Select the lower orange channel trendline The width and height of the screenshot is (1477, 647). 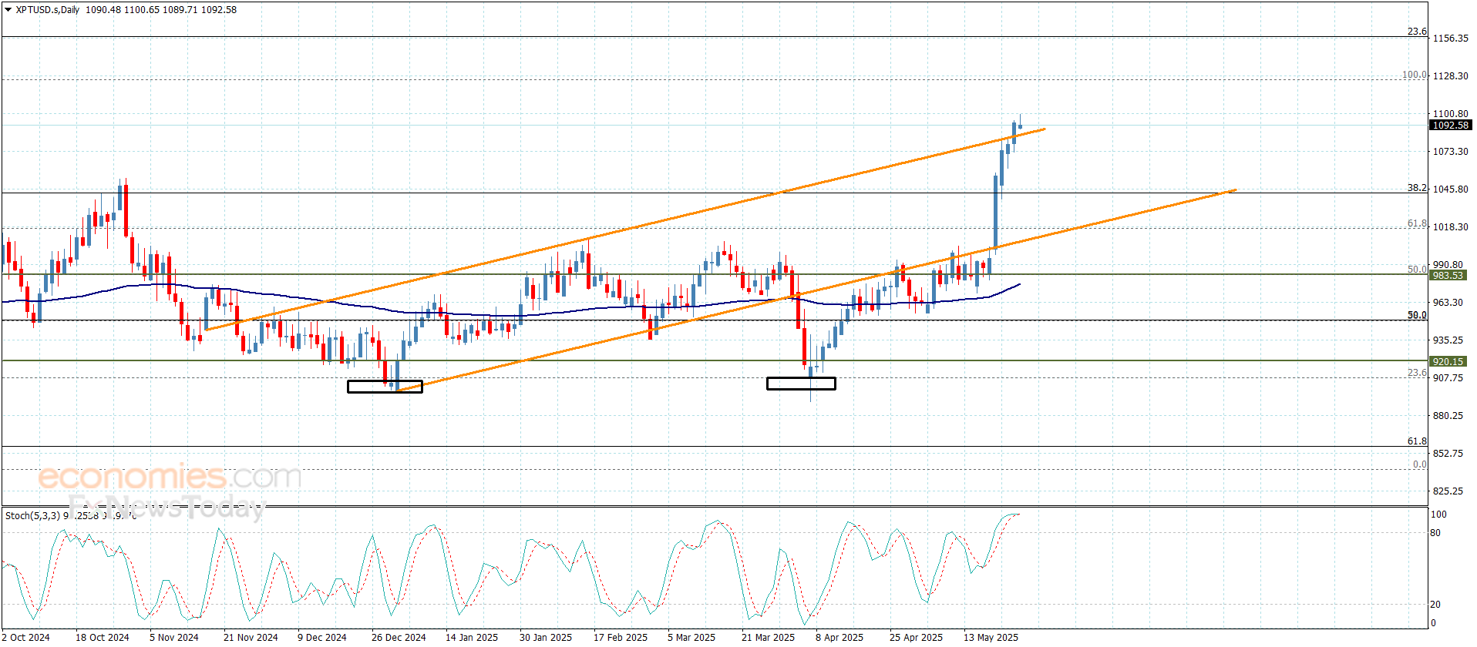click(x=816, y=290)
